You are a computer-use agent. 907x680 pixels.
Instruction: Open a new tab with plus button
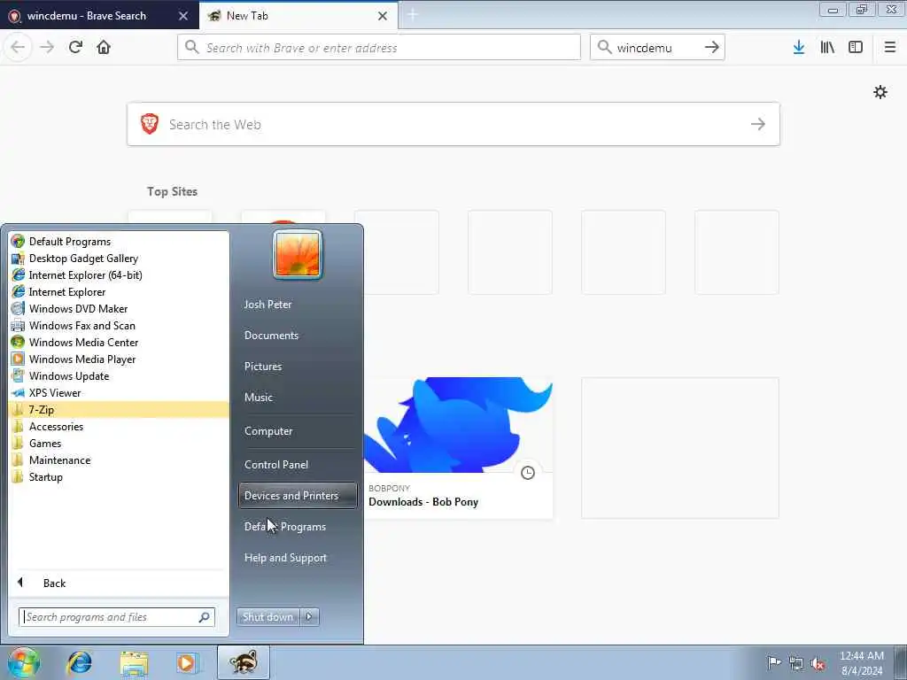pyautogui.click(x=413, y=15)
